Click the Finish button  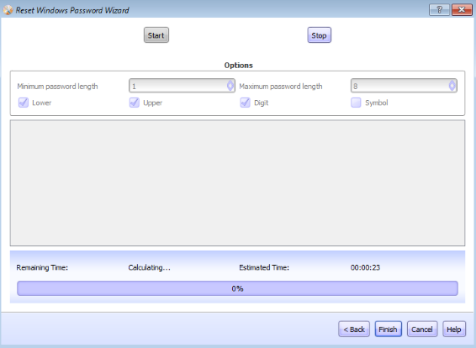click(x=388, y=330)
